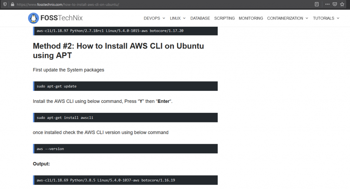This screenshot has height=189, width=350.
Task: Expand the CONTAINERIZATION dropdown chevron
Action: click(x=307, y=18)
